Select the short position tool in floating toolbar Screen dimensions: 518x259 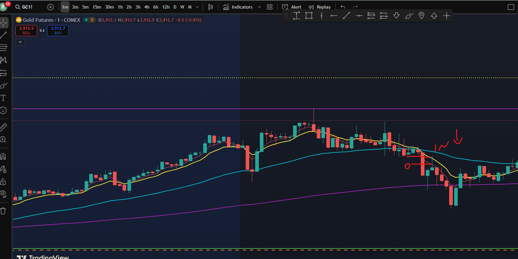pyautogui.click(x=384, y=15)
